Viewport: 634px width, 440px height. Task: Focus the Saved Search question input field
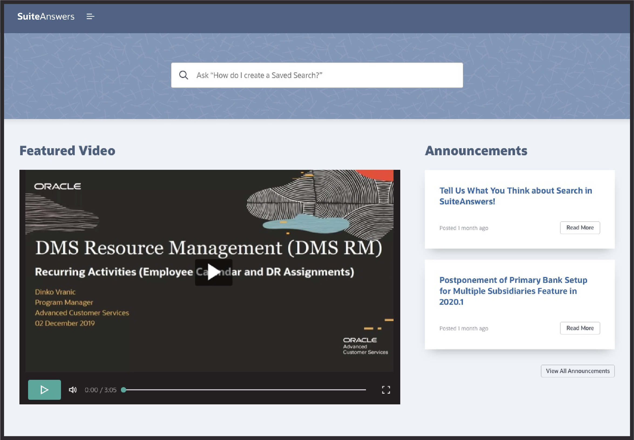tap(317, 75)
